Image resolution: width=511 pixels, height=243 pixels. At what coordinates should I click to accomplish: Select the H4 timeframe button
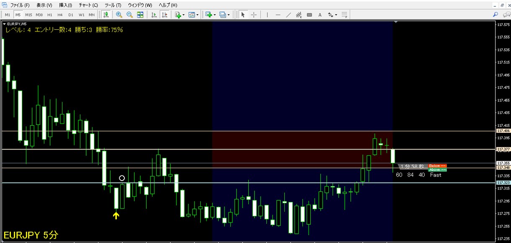60,15
